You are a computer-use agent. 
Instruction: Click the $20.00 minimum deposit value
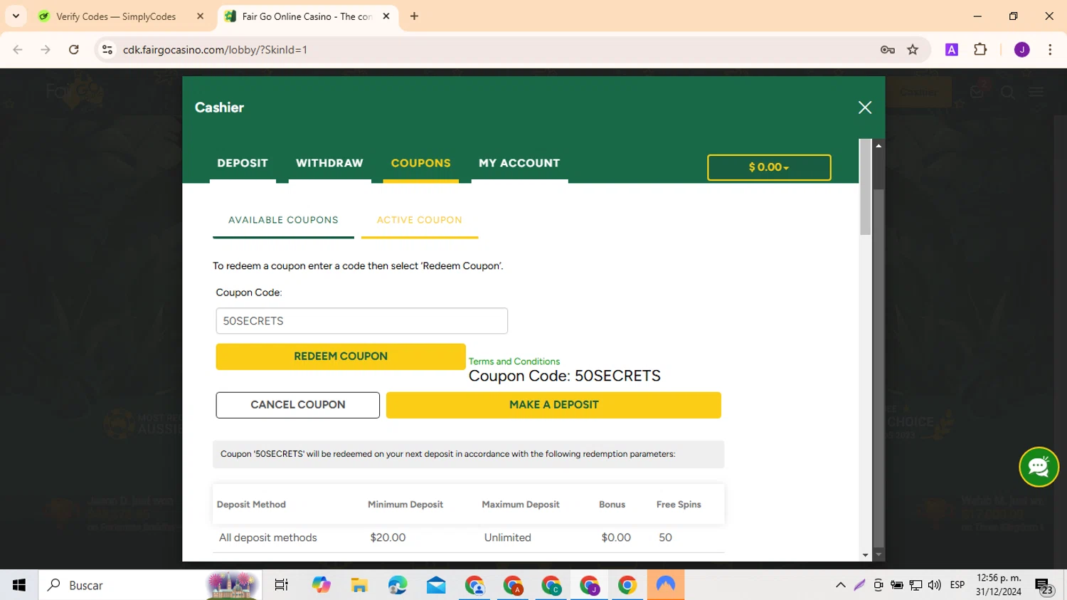coord(388,538)
